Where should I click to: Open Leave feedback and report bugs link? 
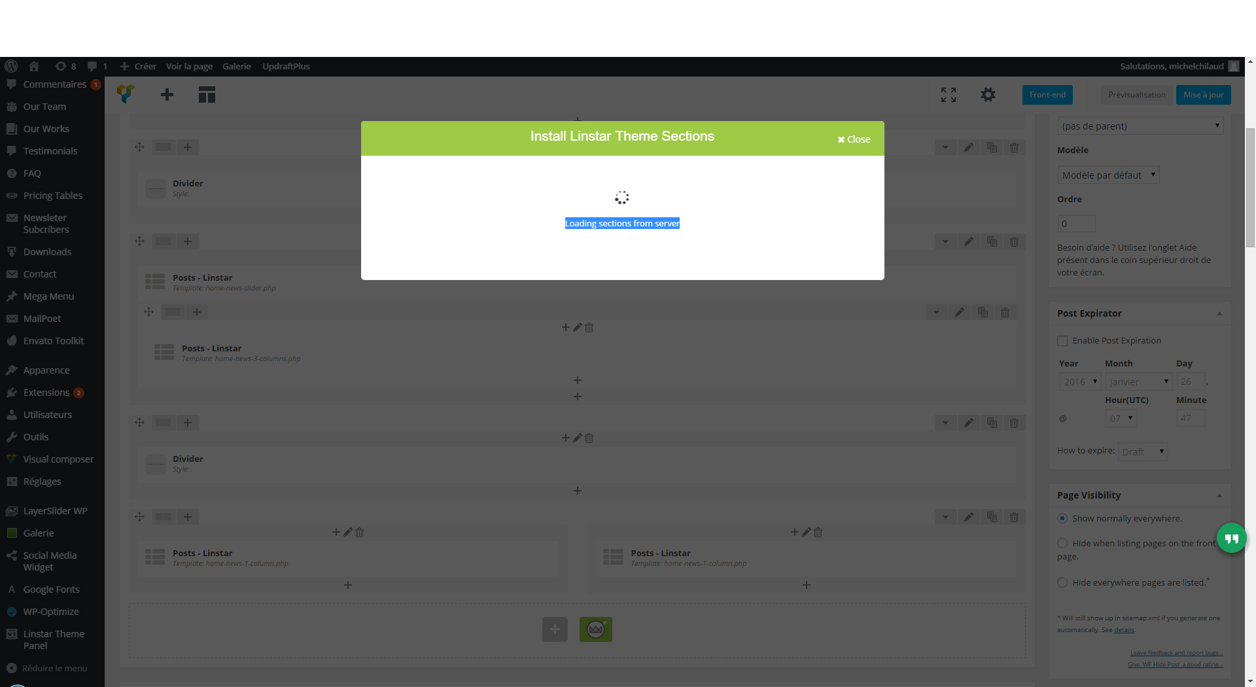click(1176, 653)
